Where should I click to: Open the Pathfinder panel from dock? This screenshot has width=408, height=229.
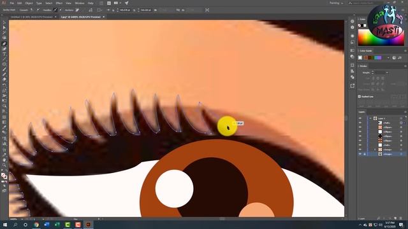[353, 78]
